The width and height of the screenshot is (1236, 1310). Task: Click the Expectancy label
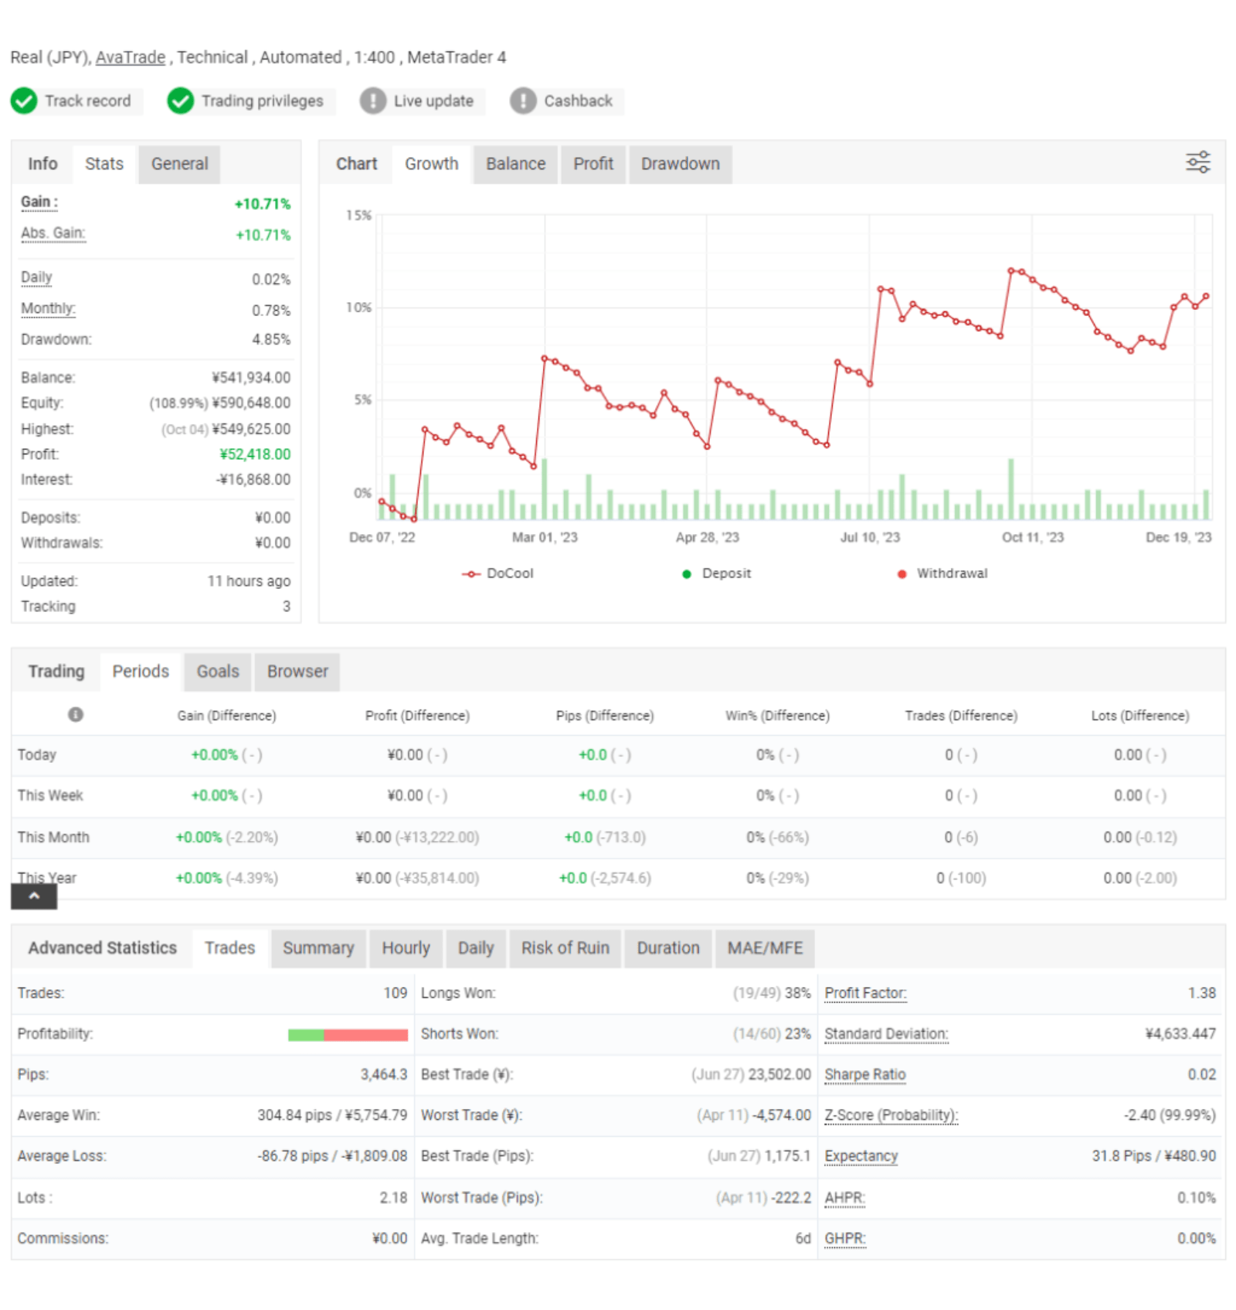pos(861,1156)
